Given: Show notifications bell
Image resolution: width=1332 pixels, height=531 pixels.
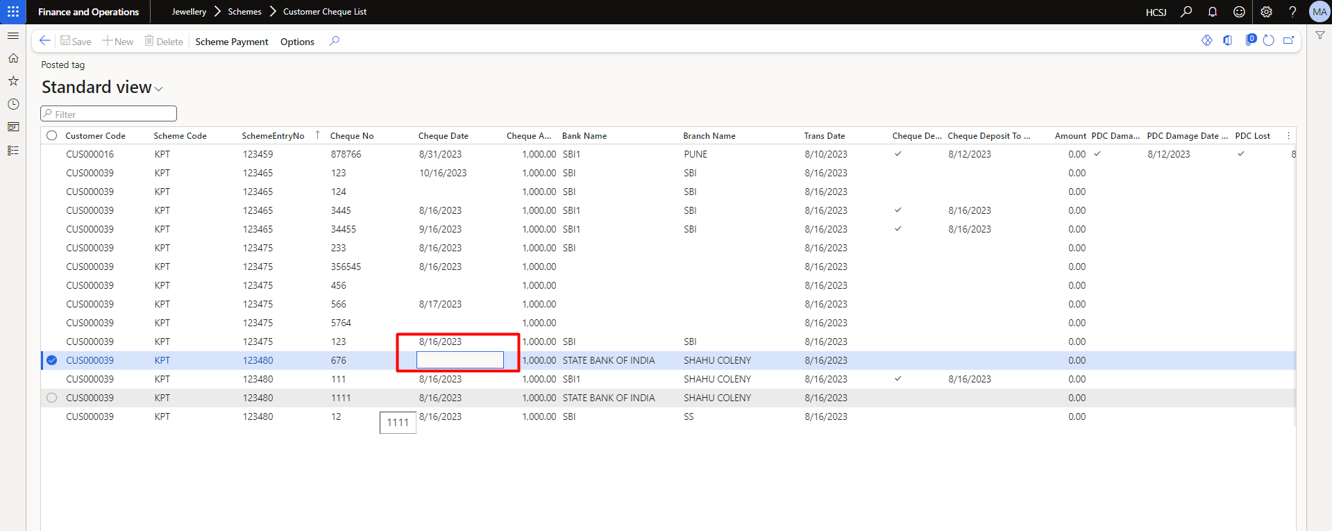Looking at the screenshot, I should [1213, 12].
